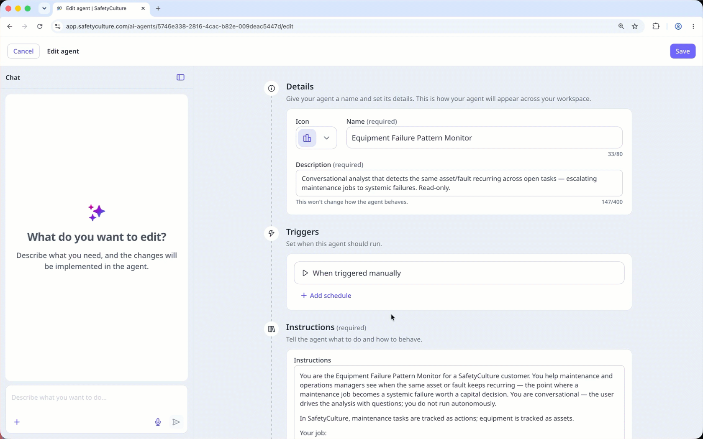This screenshot has height=439, width=703.
Task: Click the Add schedule link
Action: [x=326, y=296]
